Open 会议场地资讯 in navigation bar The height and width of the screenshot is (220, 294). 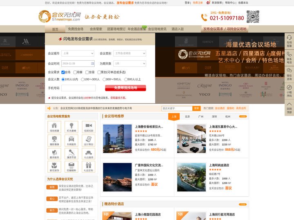(157, 29)
